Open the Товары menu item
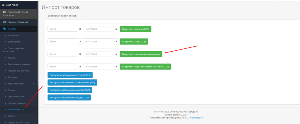300x124 pixels. click(x=12, y=58)
